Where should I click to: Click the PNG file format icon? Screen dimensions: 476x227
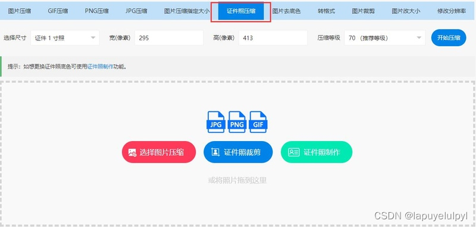[x=237, y=122]
